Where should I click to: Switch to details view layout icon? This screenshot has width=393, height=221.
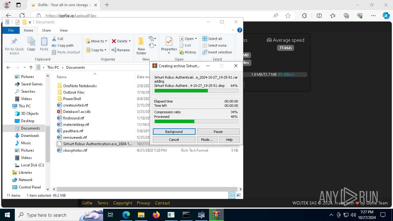pyautogui.click(x=232, y=195)
